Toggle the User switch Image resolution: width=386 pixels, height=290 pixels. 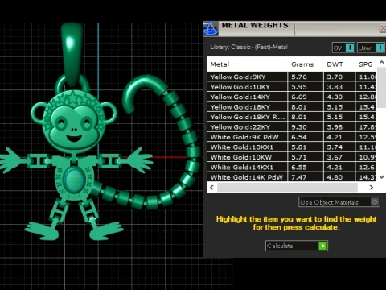[371, 48]
